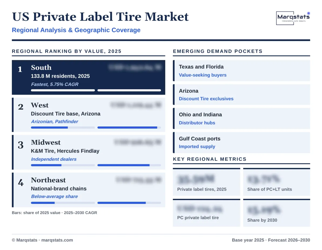Click Discount Tire exclusives label

point(206,99)
